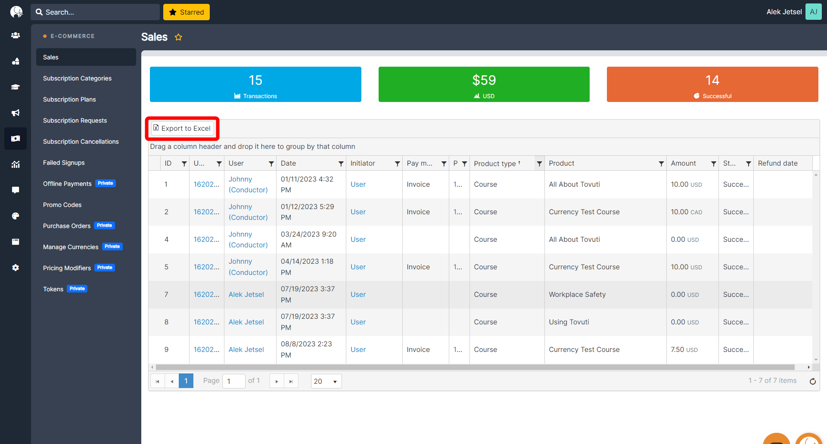Open the AJ user avatar menu
This screenshot has width=827, height=444.
[x=813, y=12]
